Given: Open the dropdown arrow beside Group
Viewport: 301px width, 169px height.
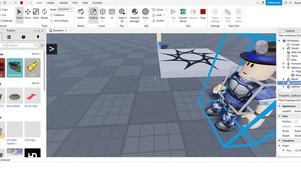Looking at the screenshot, I should coord(166,9).
